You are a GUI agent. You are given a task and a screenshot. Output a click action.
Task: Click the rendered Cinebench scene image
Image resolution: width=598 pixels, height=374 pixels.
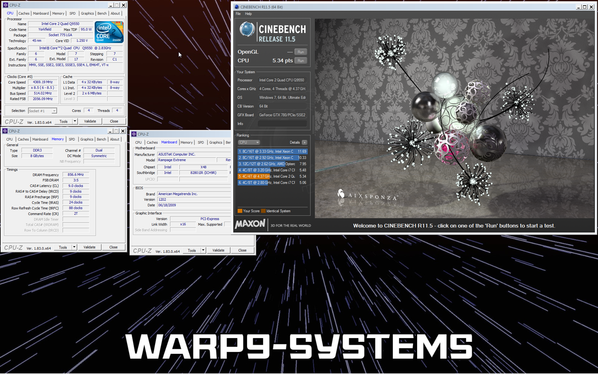coord(454,118)
